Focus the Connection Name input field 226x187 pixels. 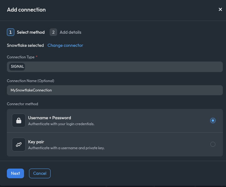click(x=115, y=90)
